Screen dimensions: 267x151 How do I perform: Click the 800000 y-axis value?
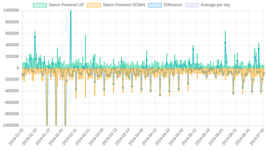(x=12, y=22)
